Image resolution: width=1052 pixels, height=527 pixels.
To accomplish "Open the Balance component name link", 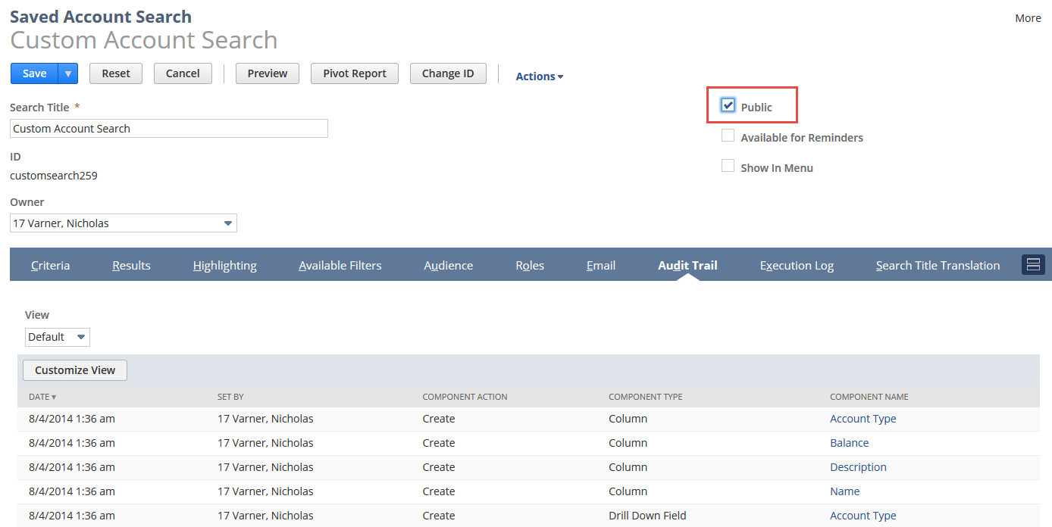I will 849,443.
